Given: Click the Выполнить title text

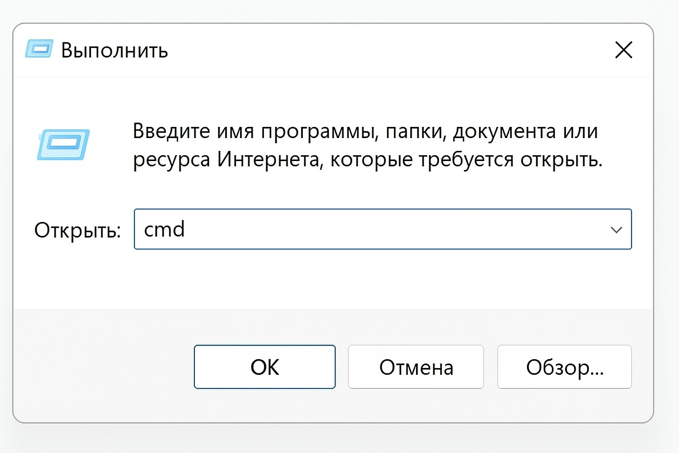Looking at the screenshot, I should (x=114, y=50).
